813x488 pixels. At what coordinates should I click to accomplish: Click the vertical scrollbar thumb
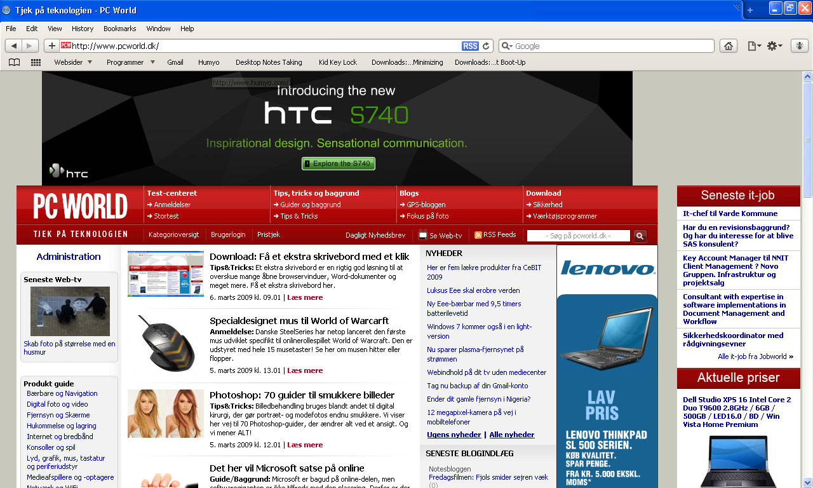click(808, 140)
